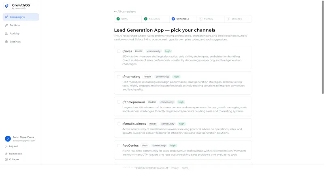
Task: Select the Channels step tab
Action: (183, 19)
